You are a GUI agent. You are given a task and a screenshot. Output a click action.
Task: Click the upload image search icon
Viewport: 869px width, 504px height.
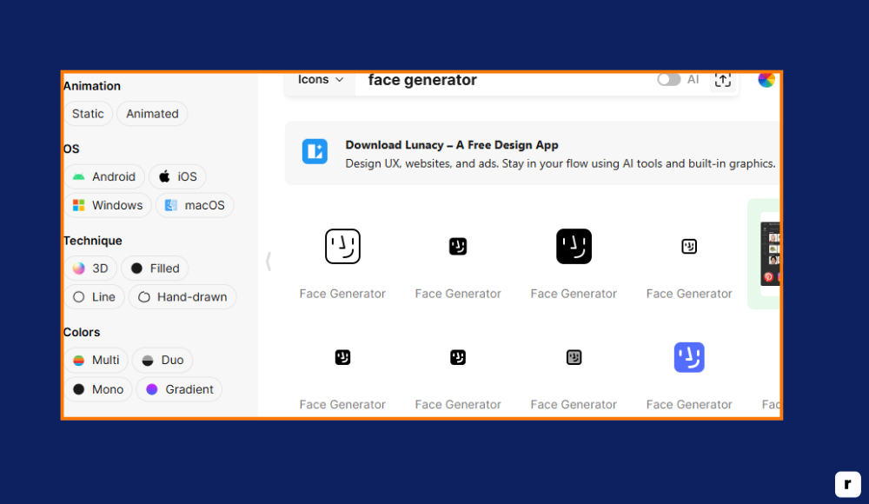tap(723, 81)
